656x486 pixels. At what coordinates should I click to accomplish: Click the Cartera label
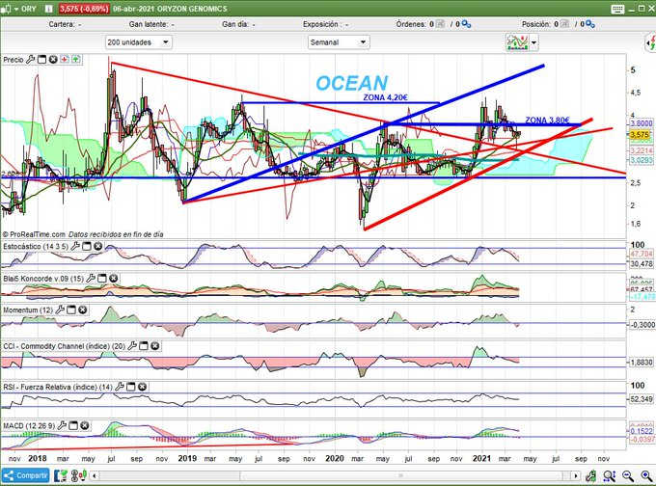point(62,24)
